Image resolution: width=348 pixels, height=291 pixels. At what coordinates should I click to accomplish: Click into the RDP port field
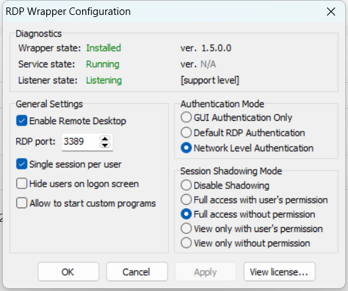point(81,142)
